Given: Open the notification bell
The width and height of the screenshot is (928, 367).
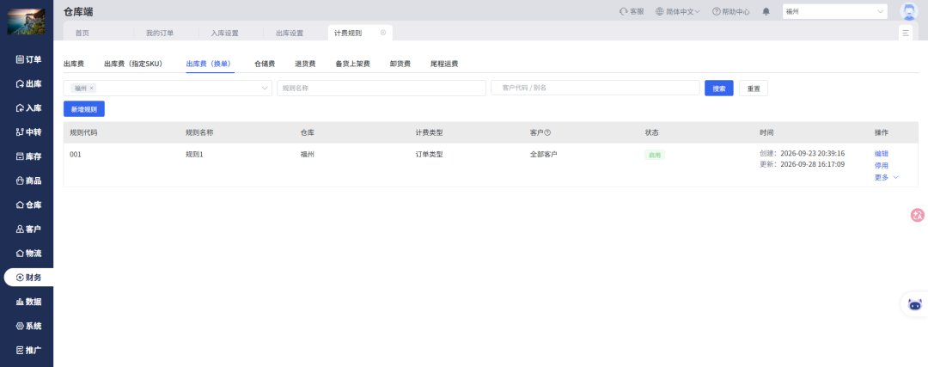Looking at the screenshot, I should coord(766,11).
